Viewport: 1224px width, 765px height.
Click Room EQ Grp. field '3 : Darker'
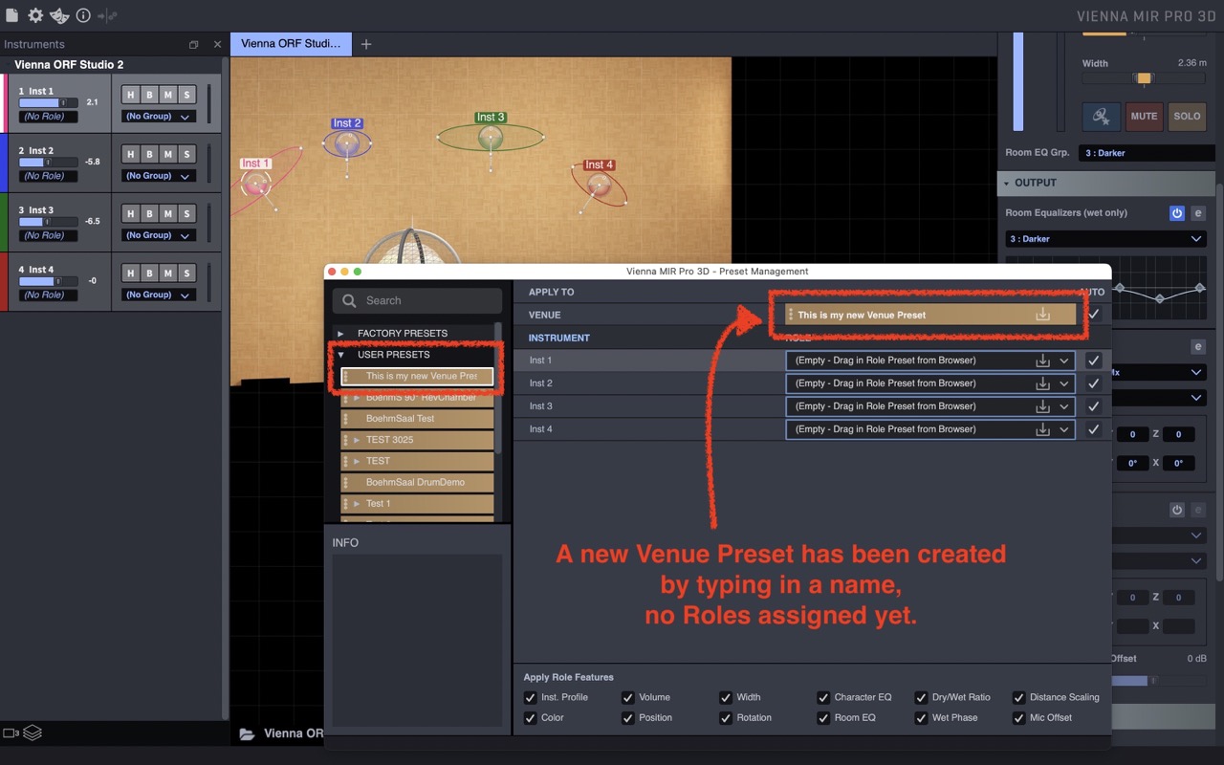point(1147,153)
